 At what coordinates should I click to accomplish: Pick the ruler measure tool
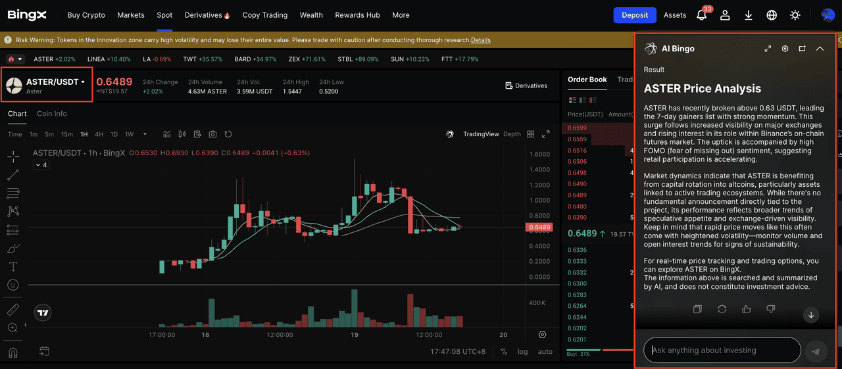[x=13, y=309]
